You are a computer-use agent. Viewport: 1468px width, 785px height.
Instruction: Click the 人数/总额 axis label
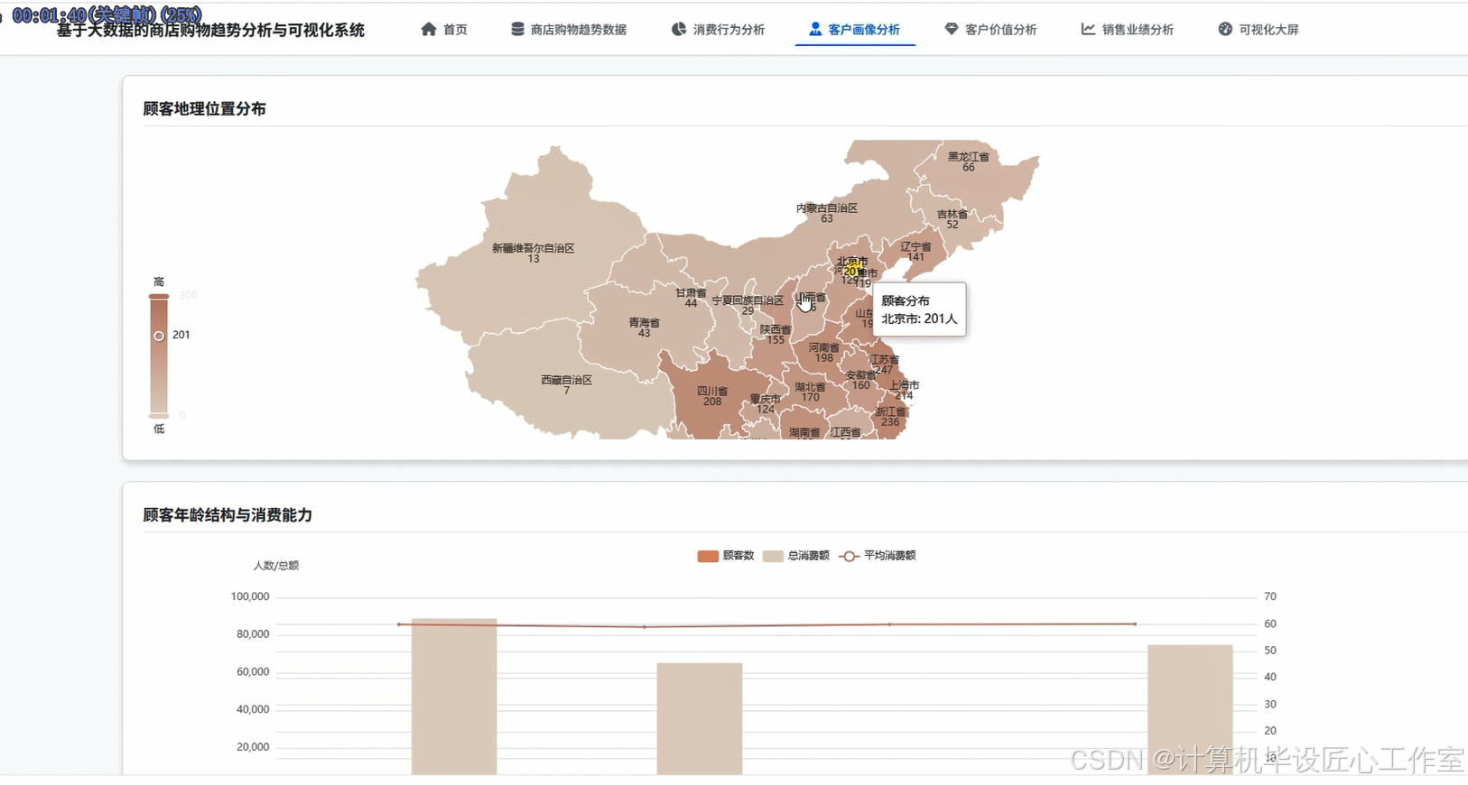click(x=275, y=566)
